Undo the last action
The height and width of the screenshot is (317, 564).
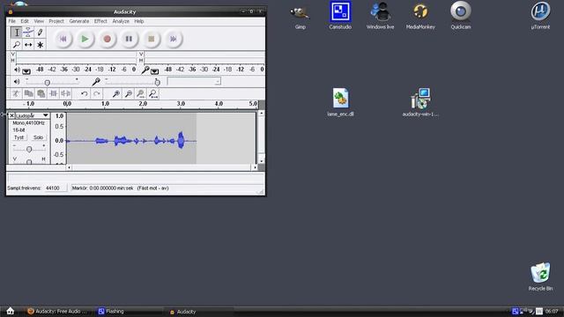[x=85, y=94]
